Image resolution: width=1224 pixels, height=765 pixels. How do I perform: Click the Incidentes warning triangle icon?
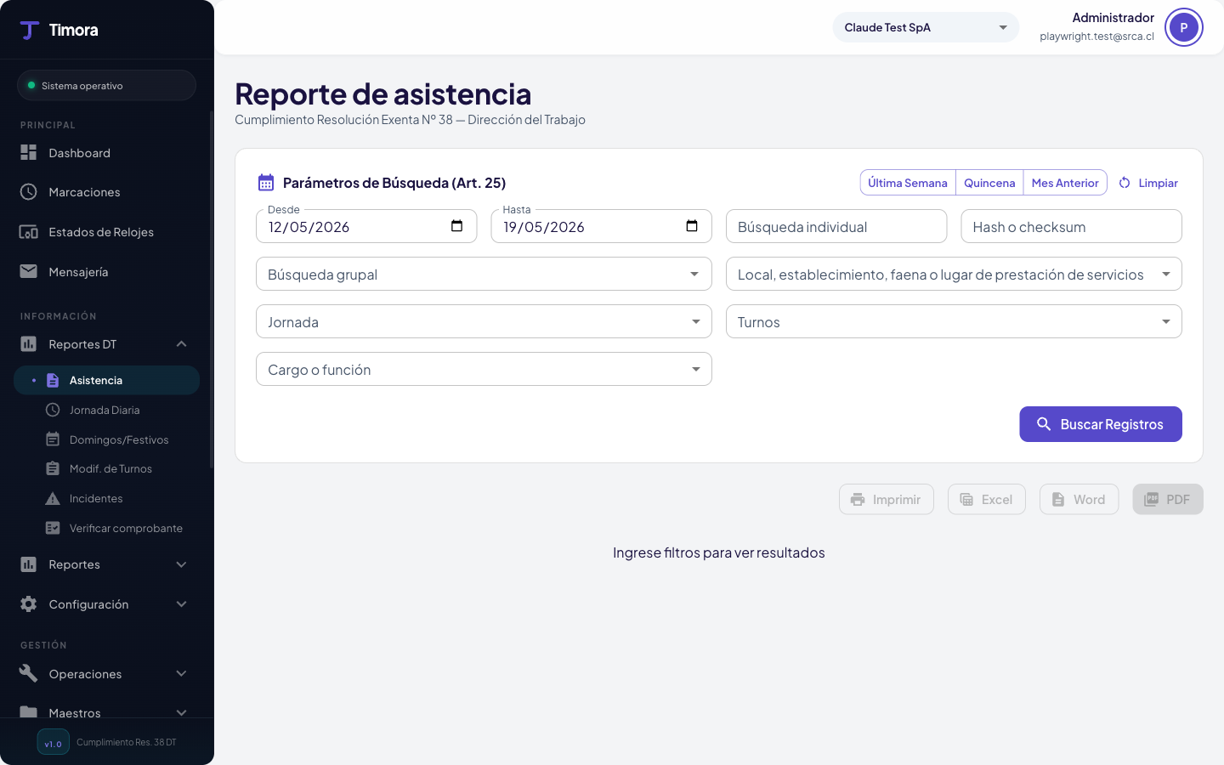coord(53,498)
